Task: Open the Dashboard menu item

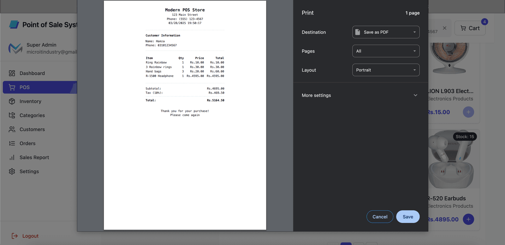Action: (x=40, y=73)
